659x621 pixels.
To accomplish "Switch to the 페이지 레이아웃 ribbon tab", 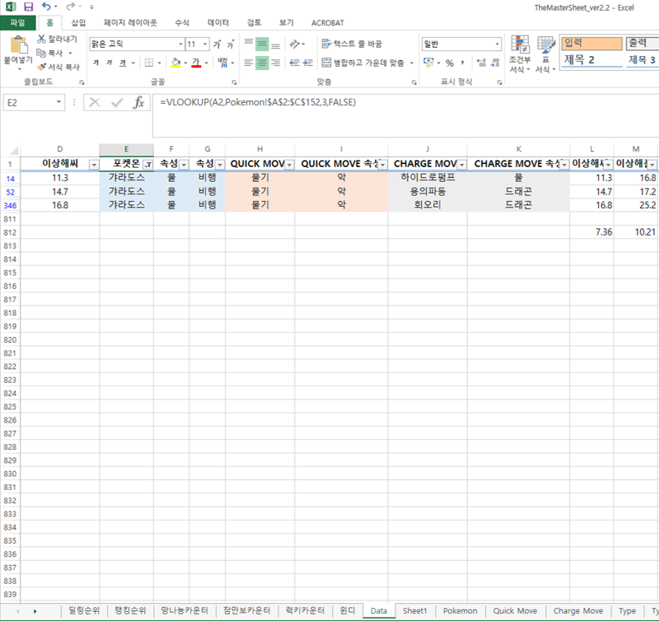I will tap(130, 23).
